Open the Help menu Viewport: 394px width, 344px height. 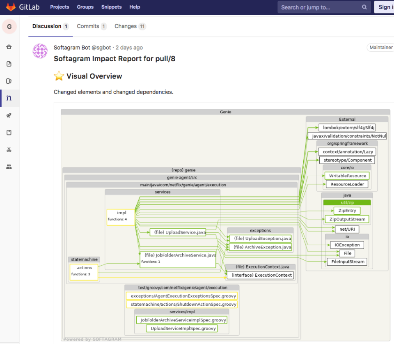(135, 7)
